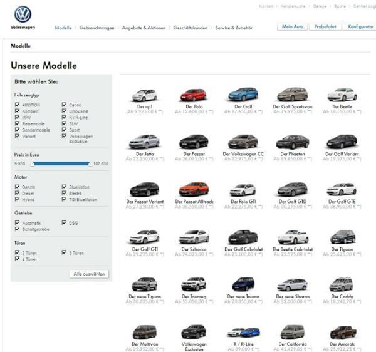Disable the Diesel motor checkbox
The width and height of the screenshot is (376, 352).
pos(17,192)
